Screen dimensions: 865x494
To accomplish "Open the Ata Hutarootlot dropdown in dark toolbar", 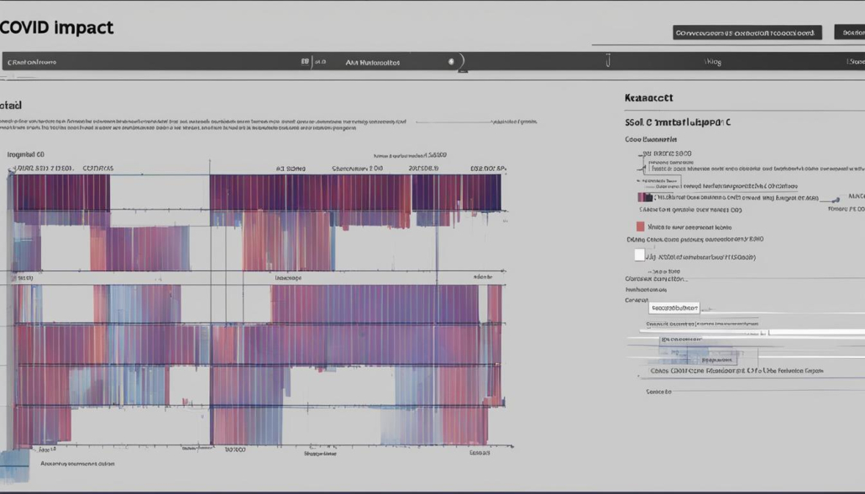I will click(399, 62).
